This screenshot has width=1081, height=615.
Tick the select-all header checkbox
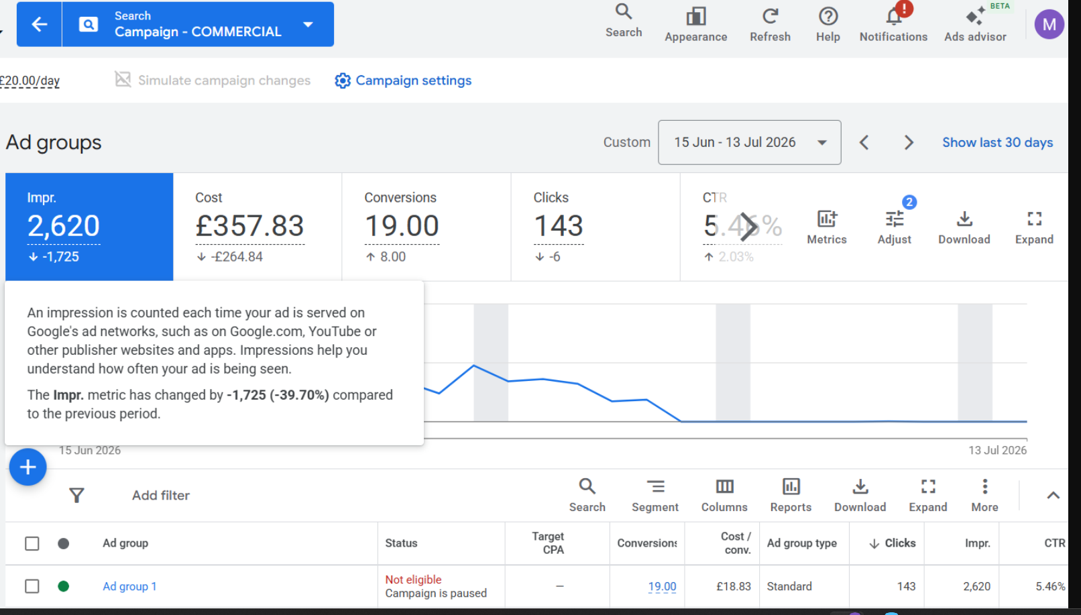pos(32,543)
